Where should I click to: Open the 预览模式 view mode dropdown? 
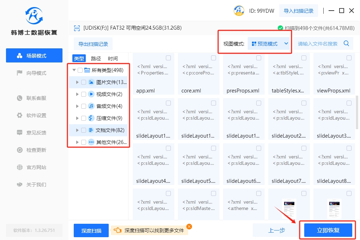pos(270,44)
